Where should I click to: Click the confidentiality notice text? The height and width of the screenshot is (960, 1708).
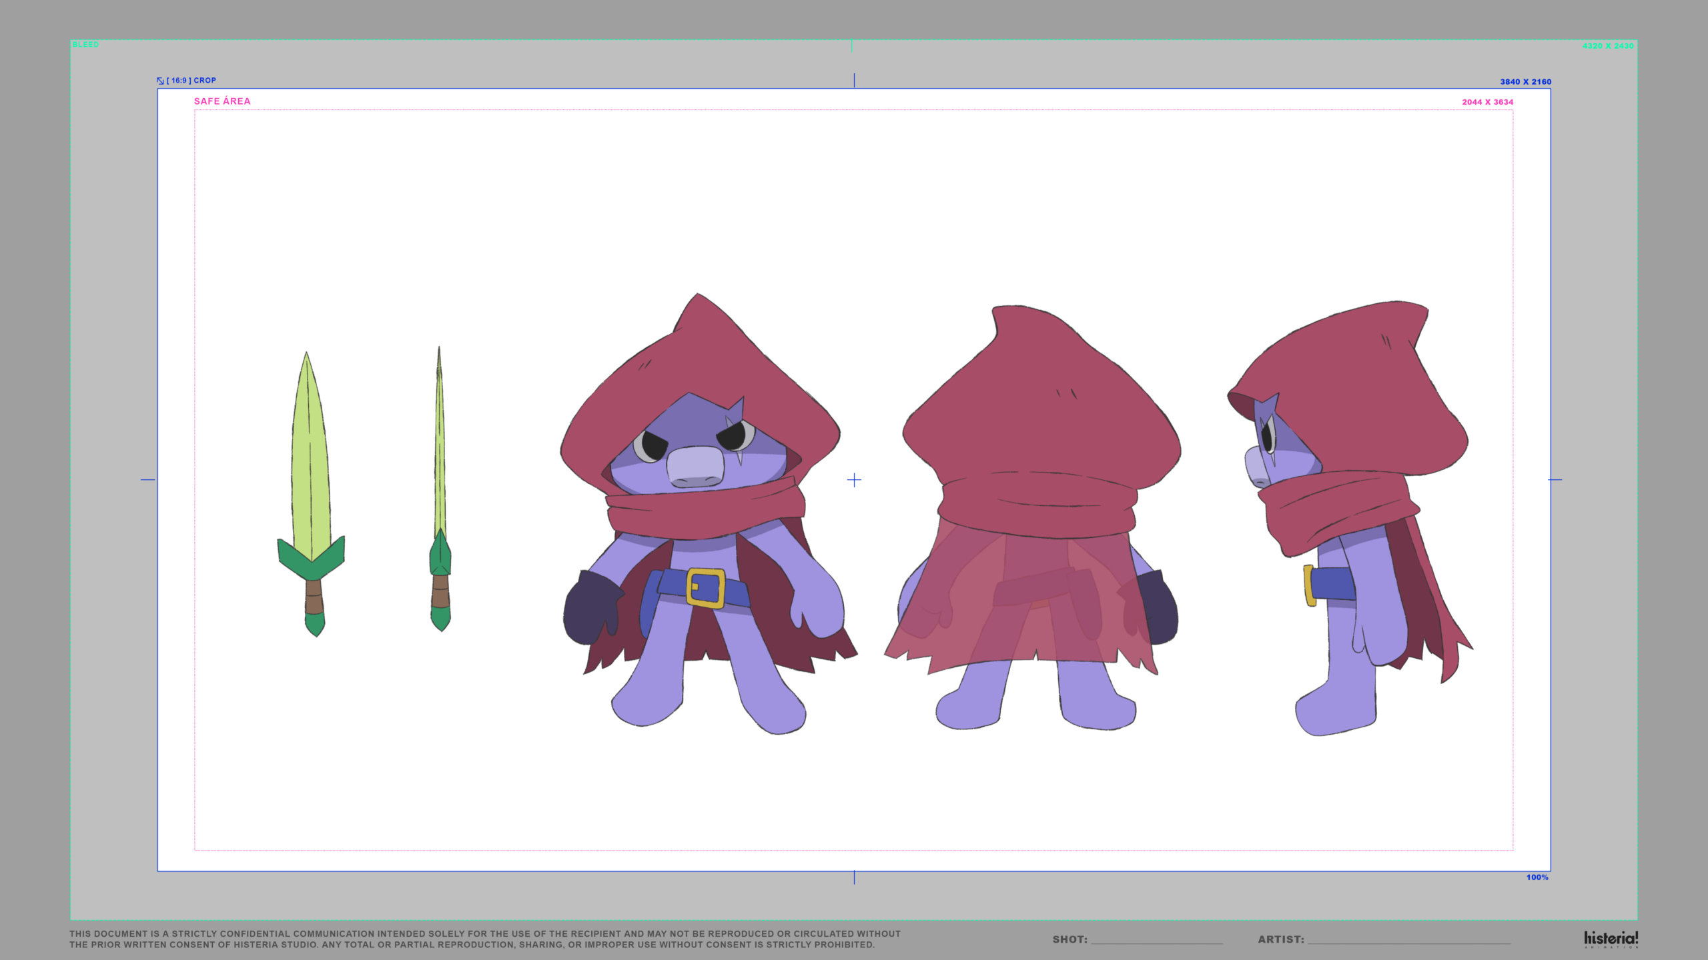[x=484, y=939]
